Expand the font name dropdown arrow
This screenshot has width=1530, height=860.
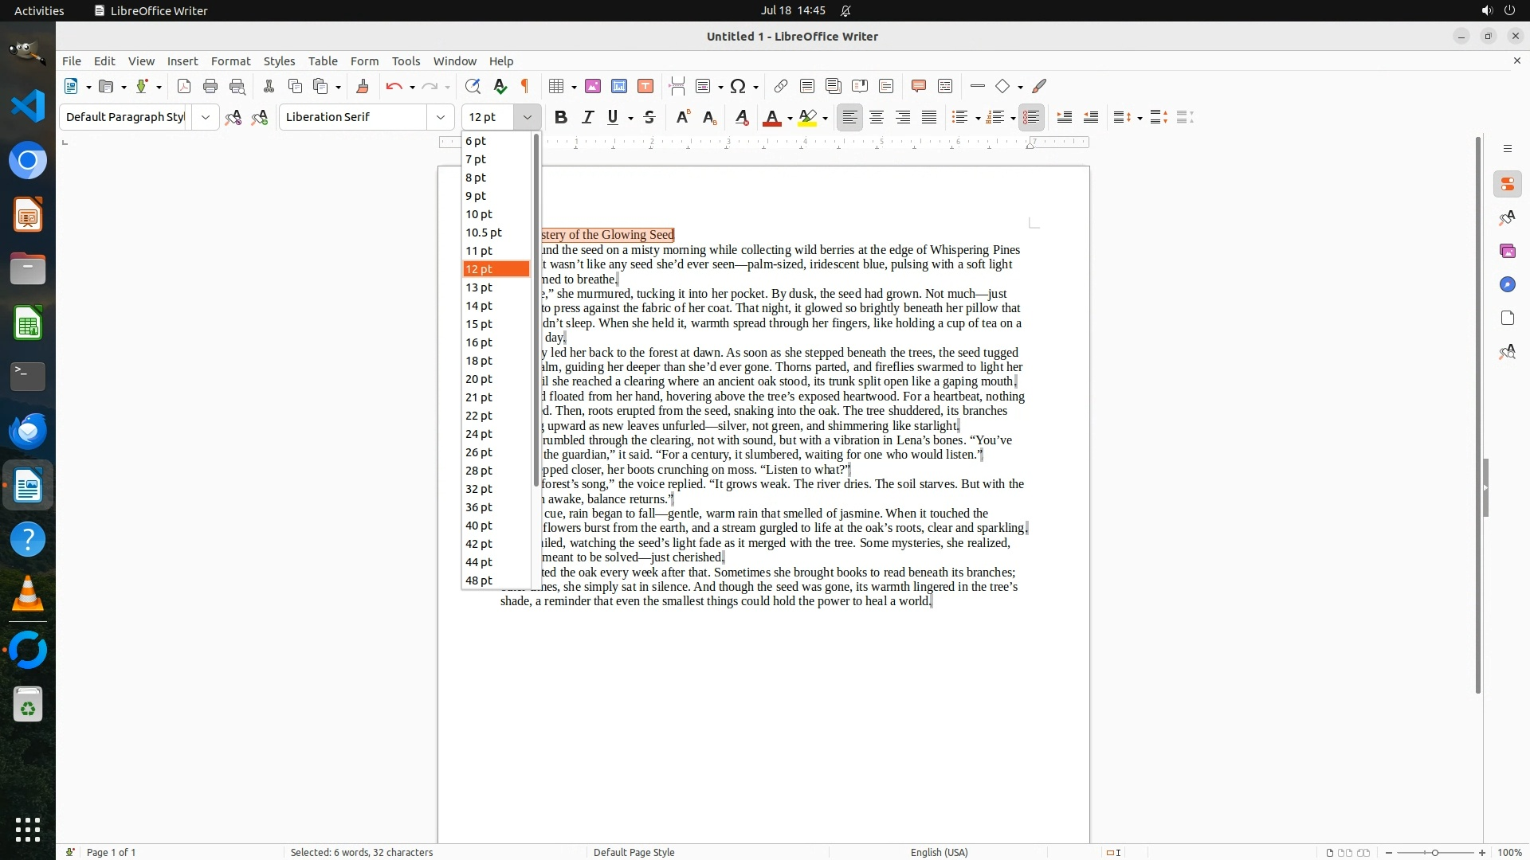pyautogui.click(x=441, y=117)
